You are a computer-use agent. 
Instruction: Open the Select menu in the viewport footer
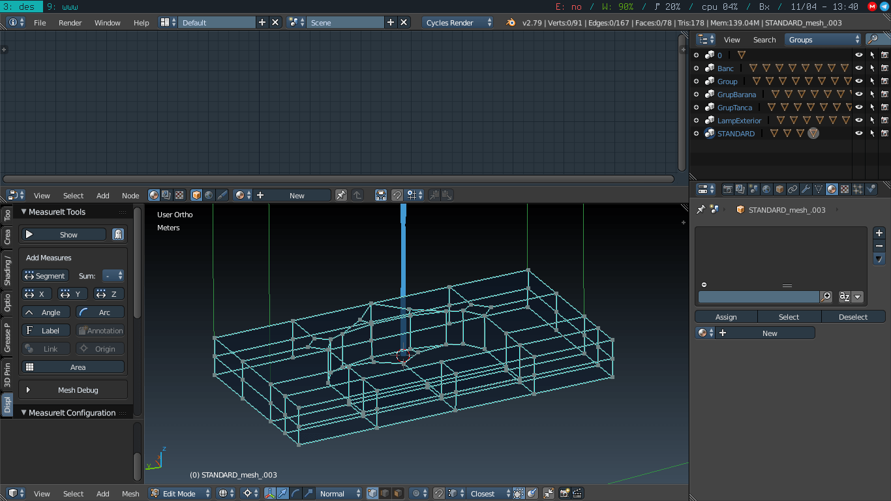(73, 494)
